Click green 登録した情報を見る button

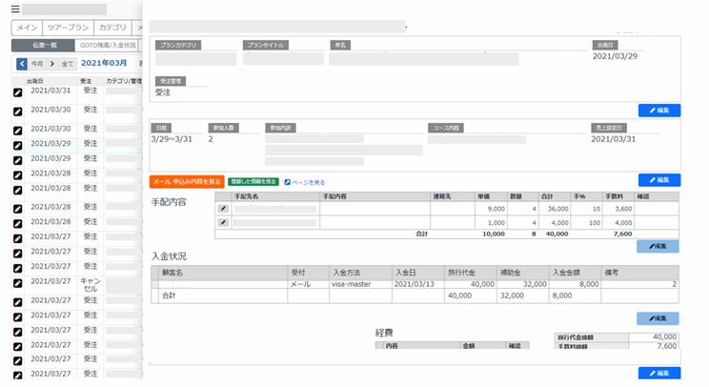(x=253, y=181)
